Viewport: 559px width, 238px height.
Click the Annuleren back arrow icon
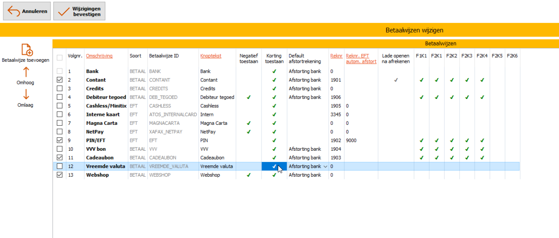click(x=13, y=11)
